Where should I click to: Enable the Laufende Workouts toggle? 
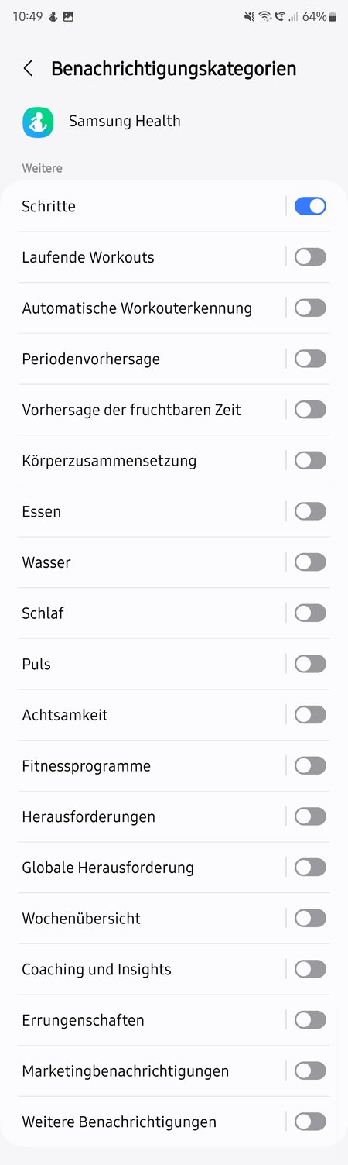click(x=310, y=257)
